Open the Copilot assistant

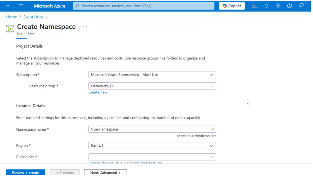[x=232, y=6]
